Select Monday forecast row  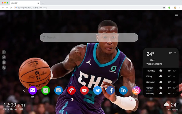[161, 93]
